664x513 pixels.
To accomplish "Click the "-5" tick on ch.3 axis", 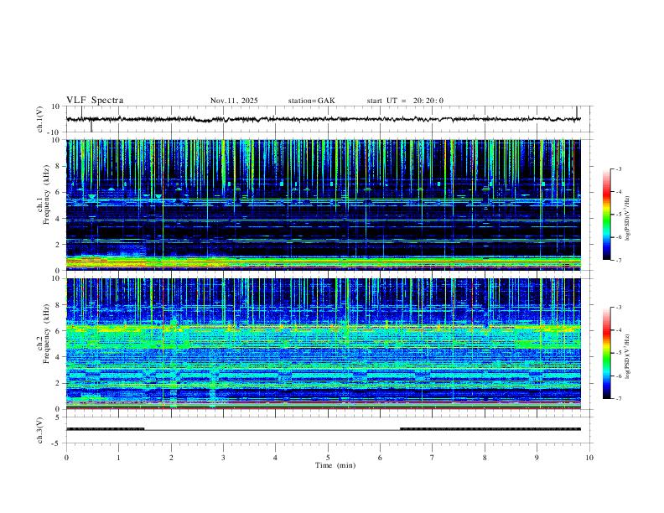I will pos(56,443).
